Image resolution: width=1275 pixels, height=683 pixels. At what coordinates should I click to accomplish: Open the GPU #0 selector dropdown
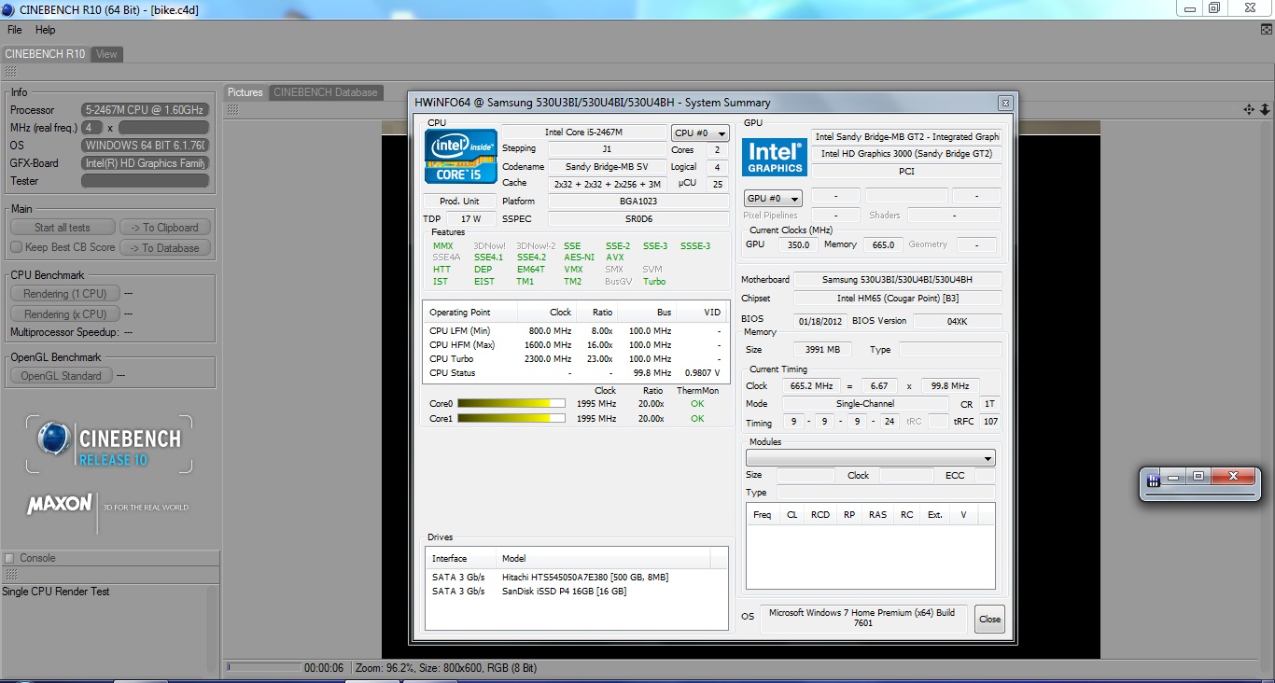[773, 199]
